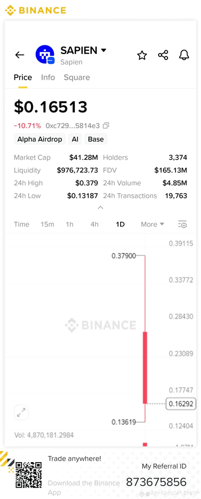
Task: Open the SAPIEN token dropdown arrow
Action: tap(103, 50)
